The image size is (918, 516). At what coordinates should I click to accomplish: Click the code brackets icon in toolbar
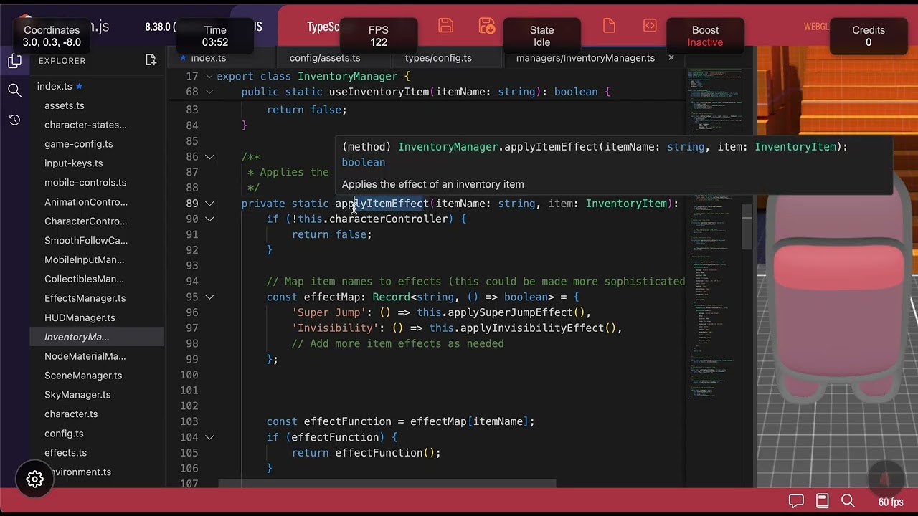pyautogui.click(x=650, y=26)
